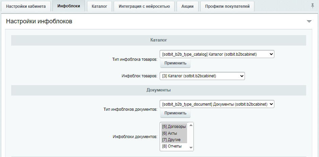319x157 pixels.
Task: Click the Тип инфоблоков документов label
Action: [130, 109]
